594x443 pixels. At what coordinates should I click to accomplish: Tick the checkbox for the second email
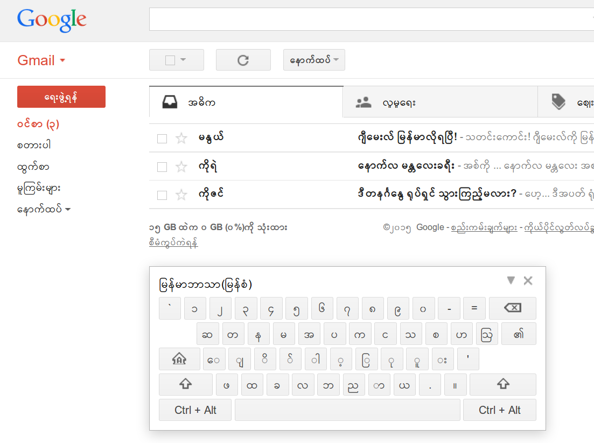(162, 167)
